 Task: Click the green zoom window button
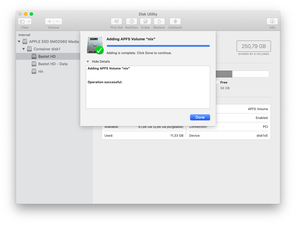coord(31,14)
